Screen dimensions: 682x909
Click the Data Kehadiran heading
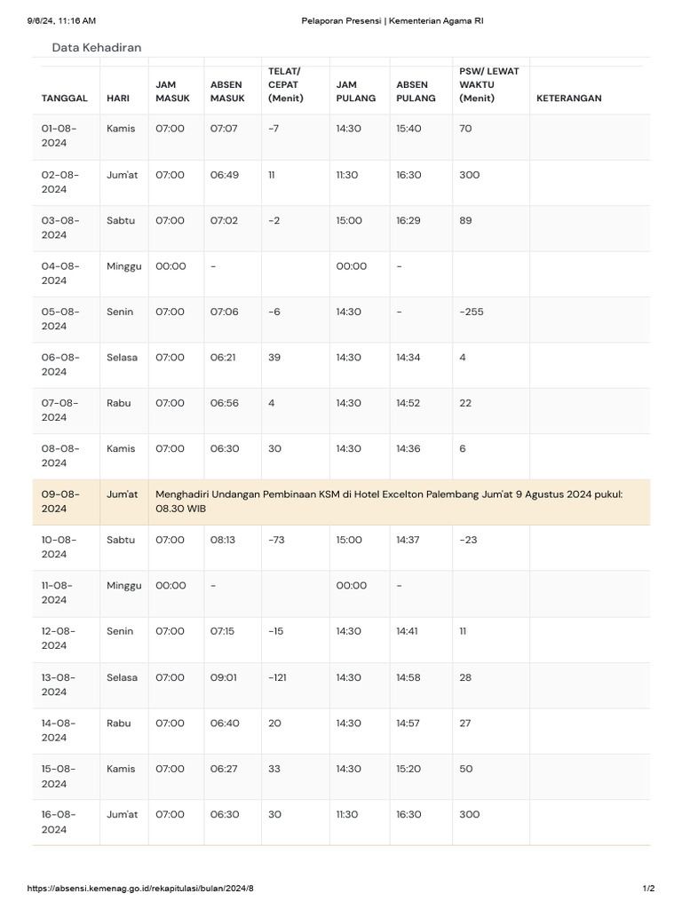(96, 48)
